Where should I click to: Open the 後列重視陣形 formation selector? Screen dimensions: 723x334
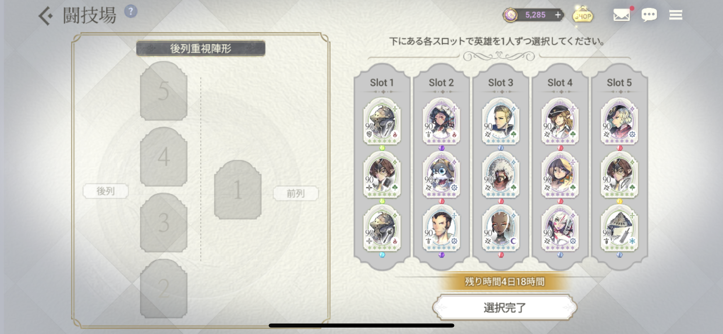coord(200,49)
